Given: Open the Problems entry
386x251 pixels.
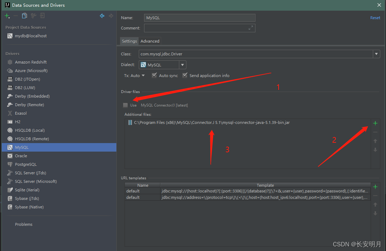Looking at the screenshot, I should (x=23, y=224).
